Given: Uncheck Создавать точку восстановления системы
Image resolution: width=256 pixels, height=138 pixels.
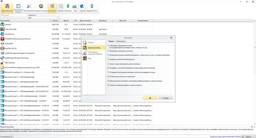Looking at the screenshot, I should [108, 68].
